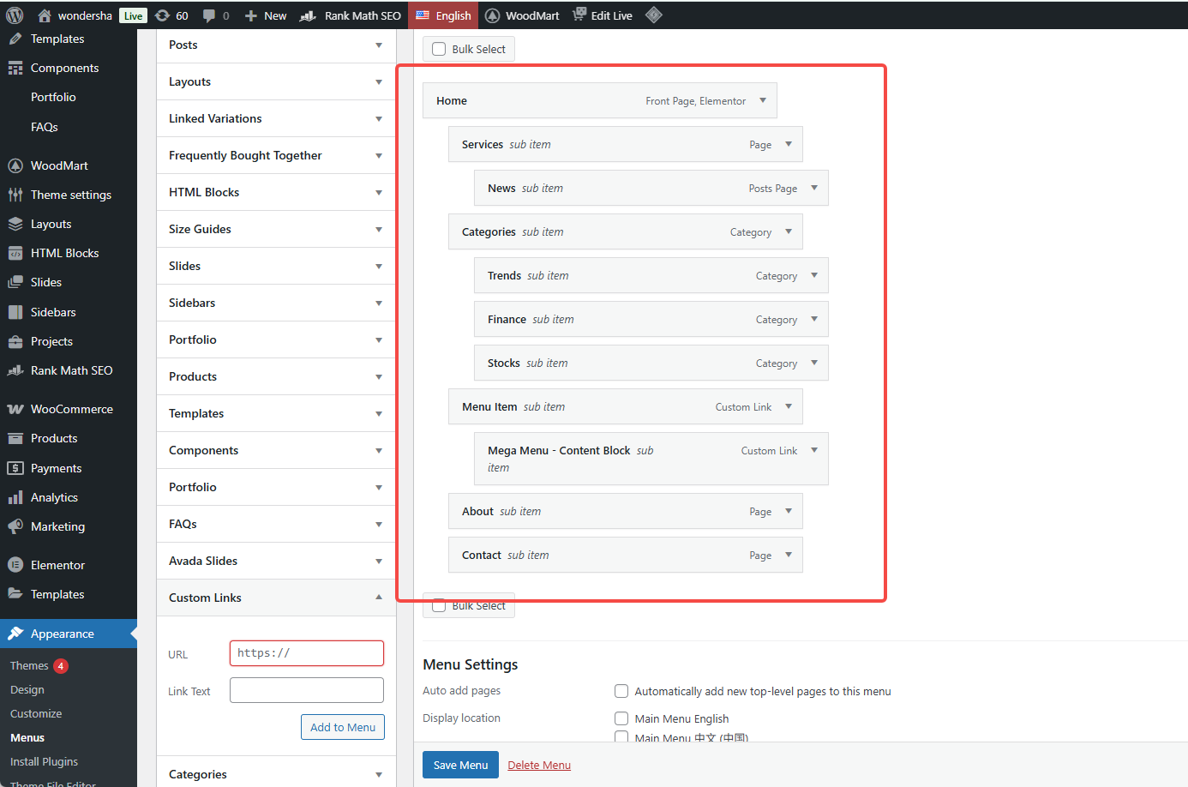Click the Delete Menu link
Image resolution: width=1188 pixels, height=787 pixels.
(x=539, y=765)
